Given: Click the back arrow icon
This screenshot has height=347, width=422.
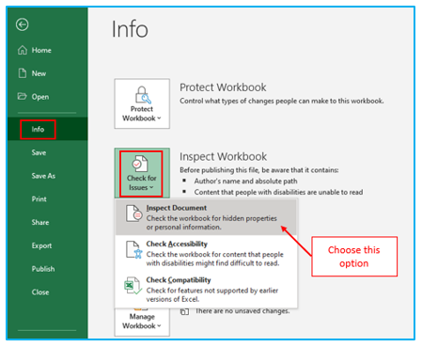Looking at the screenshot, I should pos(23,24).
